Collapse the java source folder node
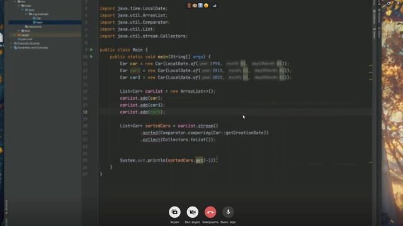The image size is (403, 226). [23, 10]
